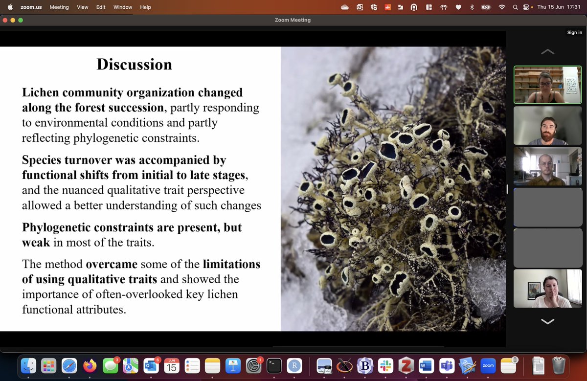Screen dimensions: 587x381
Task: Open battery status menu
Action: 486,7
